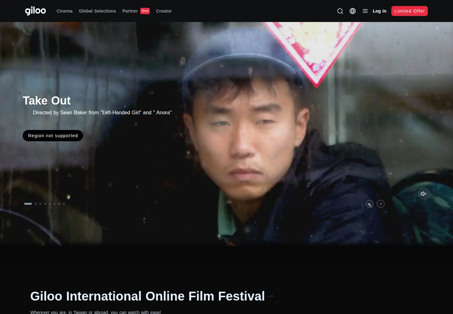Open the hamburger menu icon

coord(365,11)
